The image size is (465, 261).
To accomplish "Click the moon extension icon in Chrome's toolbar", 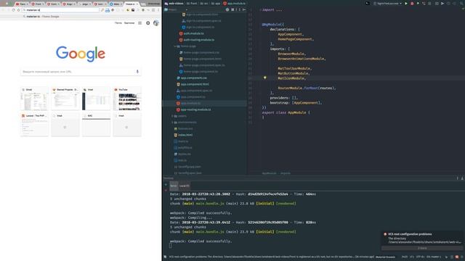I will click(128, 9).
